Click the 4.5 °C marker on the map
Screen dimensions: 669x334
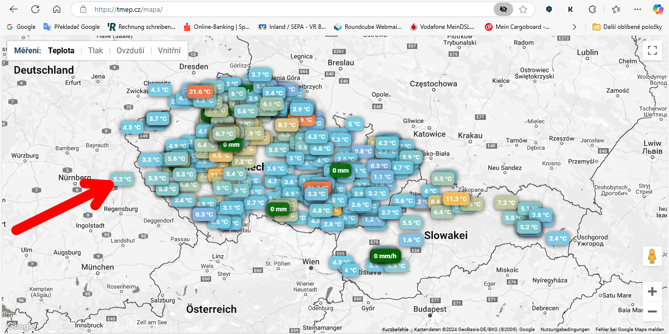coord(131,128)
